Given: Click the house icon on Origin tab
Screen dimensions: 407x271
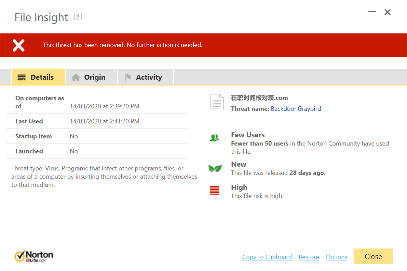Looking at the screenshot, I should click(x=76, y=77).
